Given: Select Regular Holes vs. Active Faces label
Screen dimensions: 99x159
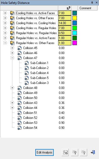Looking at the screenshot, I should (x=36, y=38).
